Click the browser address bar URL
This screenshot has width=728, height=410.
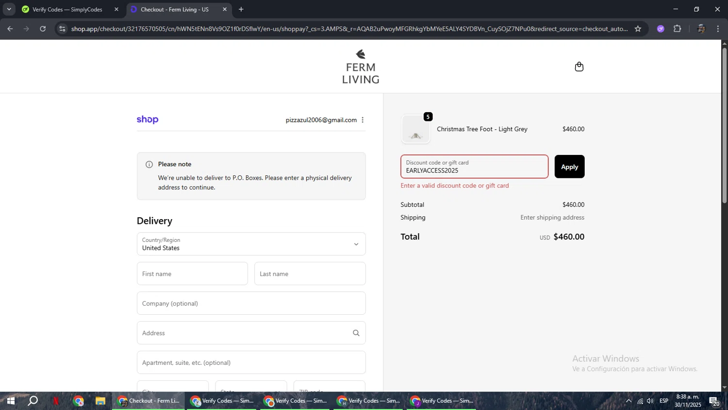349,29
